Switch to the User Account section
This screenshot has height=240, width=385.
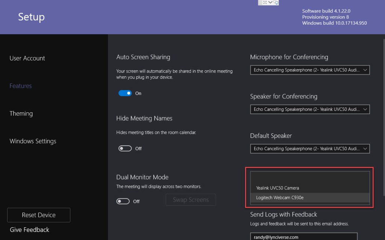pyautogui.click(x=27, y=58)
